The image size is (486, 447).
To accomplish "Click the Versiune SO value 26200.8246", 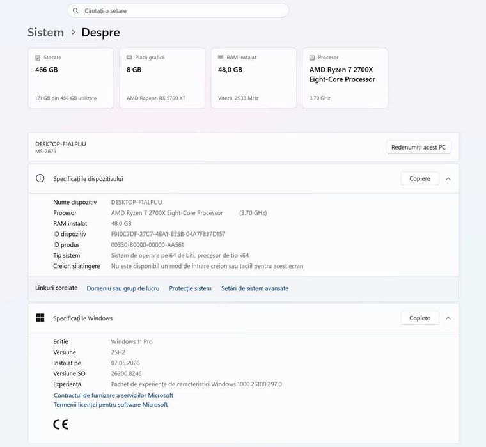I will 126,373.
